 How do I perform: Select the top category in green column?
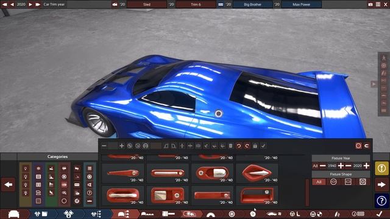[x=51, y=169]
